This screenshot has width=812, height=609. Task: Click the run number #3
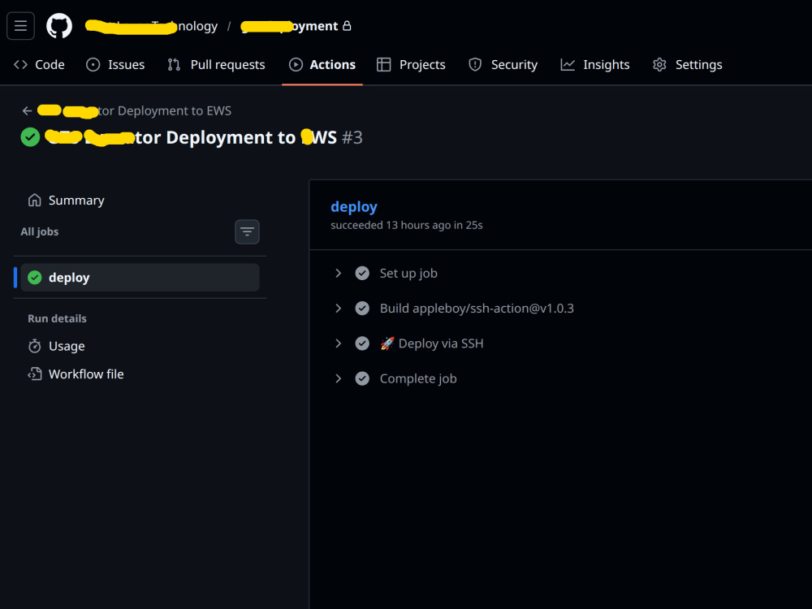(352, 137)
